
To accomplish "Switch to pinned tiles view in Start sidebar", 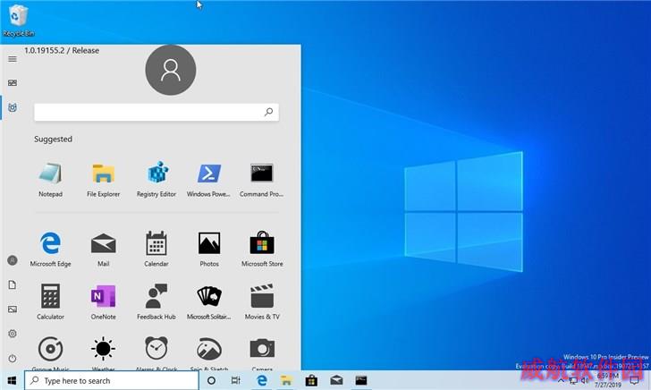I will (13, 83).
